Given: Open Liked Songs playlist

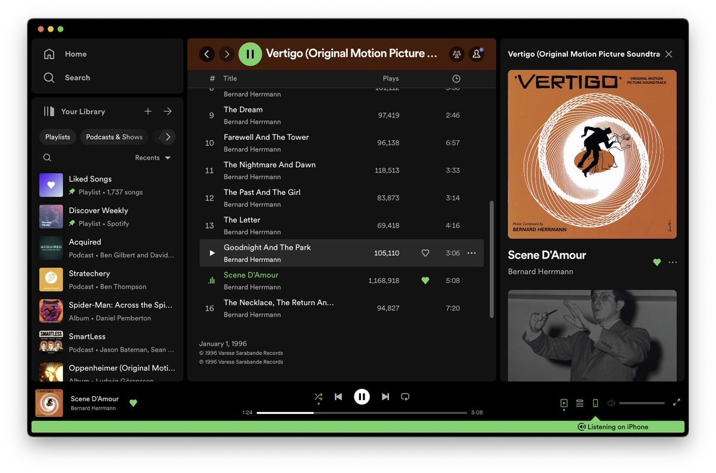Looking at the screenshot, I should pyautogui.click(x=107, y=185).
